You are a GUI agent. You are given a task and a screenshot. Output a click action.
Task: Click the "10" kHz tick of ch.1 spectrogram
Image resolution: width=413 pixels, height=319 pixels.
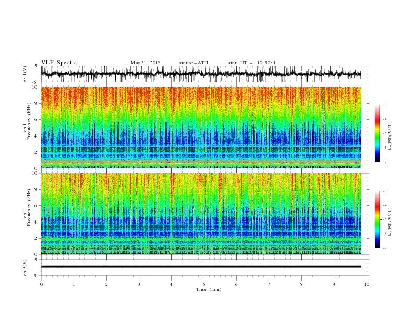35,87
